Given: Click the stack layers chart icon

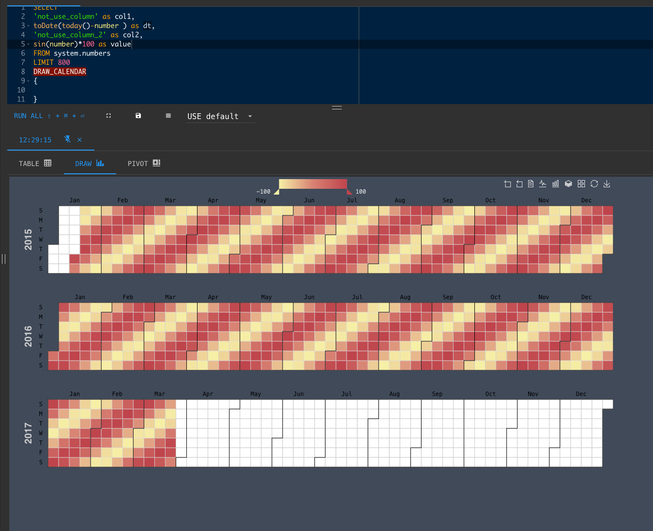Looking at the screenshot, I should 568,184.
